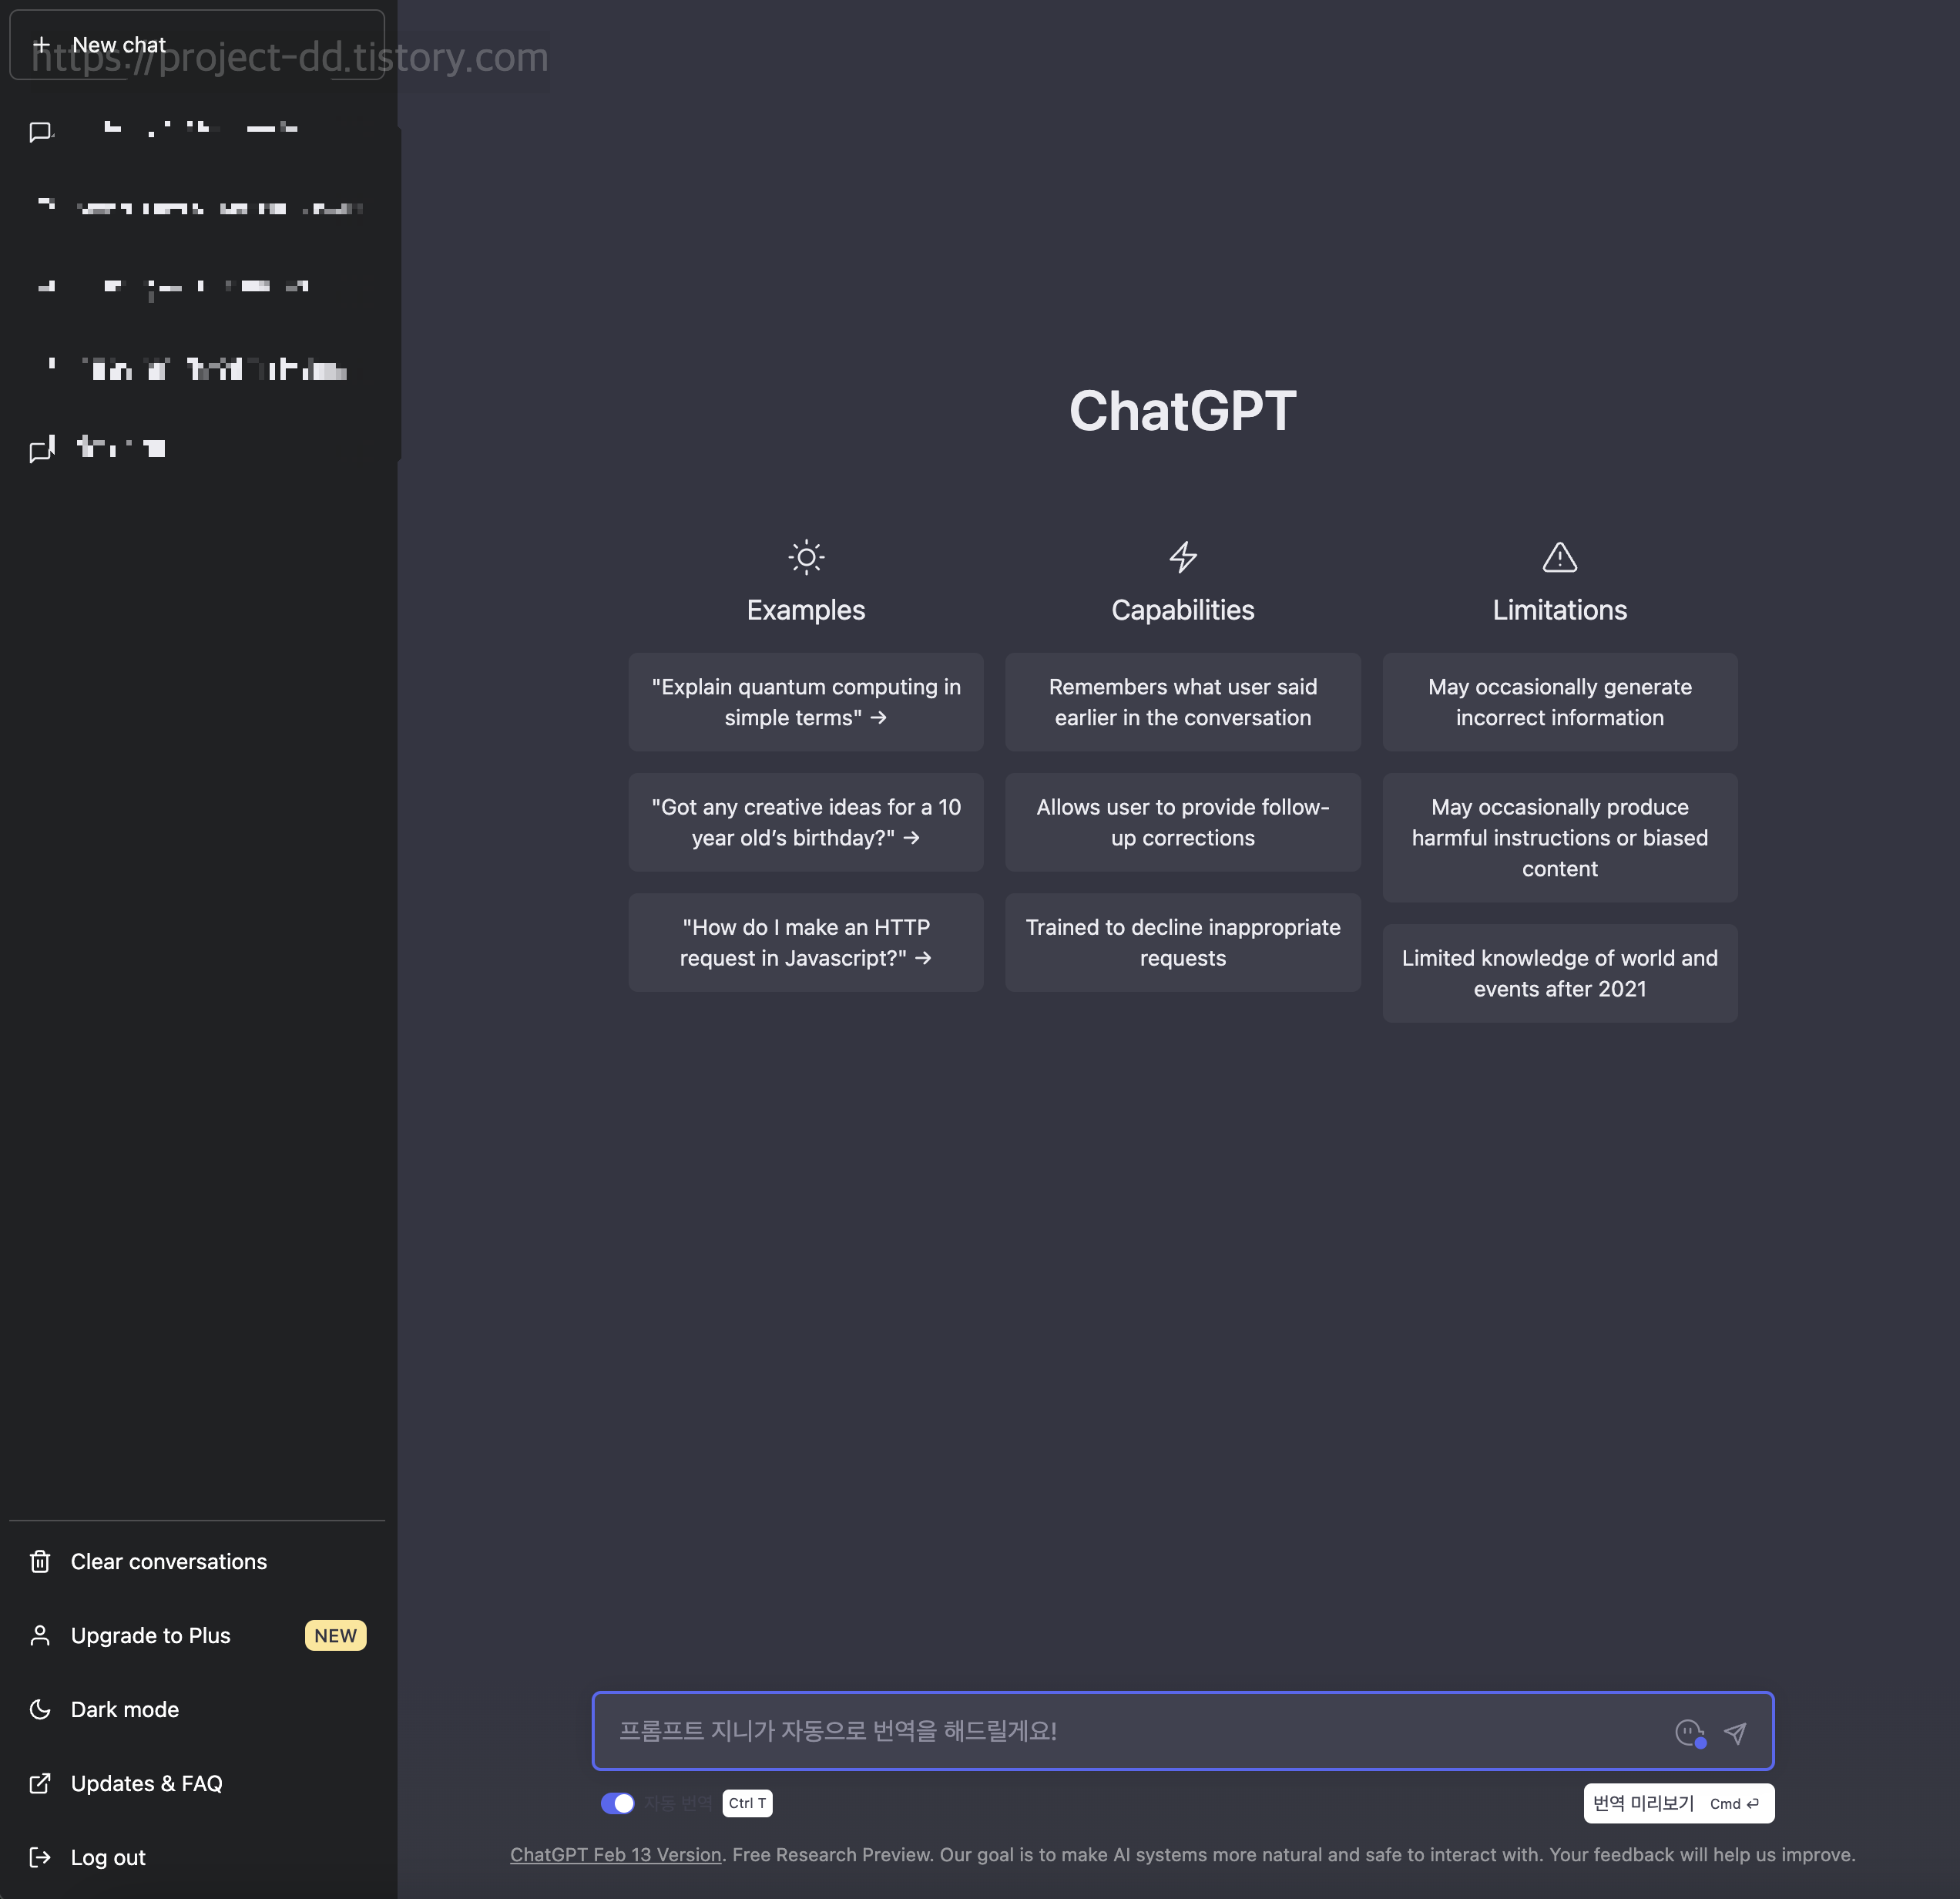
Task: Use the 'Explain quantum computing' example prompt
Action: (805, 701)
